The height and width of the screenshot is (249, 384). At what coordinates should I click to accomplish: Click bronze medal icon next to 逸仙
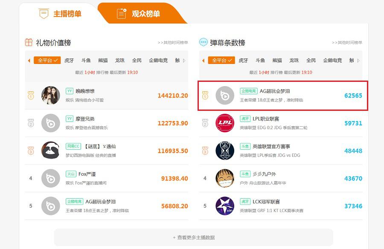click(31, 151)
